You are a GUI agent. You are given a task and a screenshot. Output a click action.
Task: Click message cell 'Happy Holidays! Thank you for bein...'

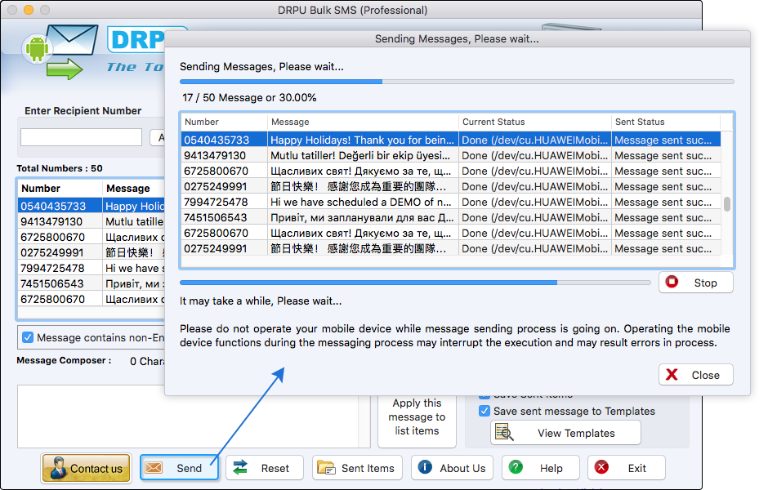pos(363,140)
